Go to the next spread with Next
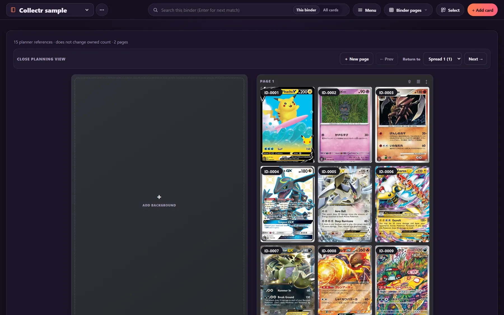 click(x=475, y=59)
